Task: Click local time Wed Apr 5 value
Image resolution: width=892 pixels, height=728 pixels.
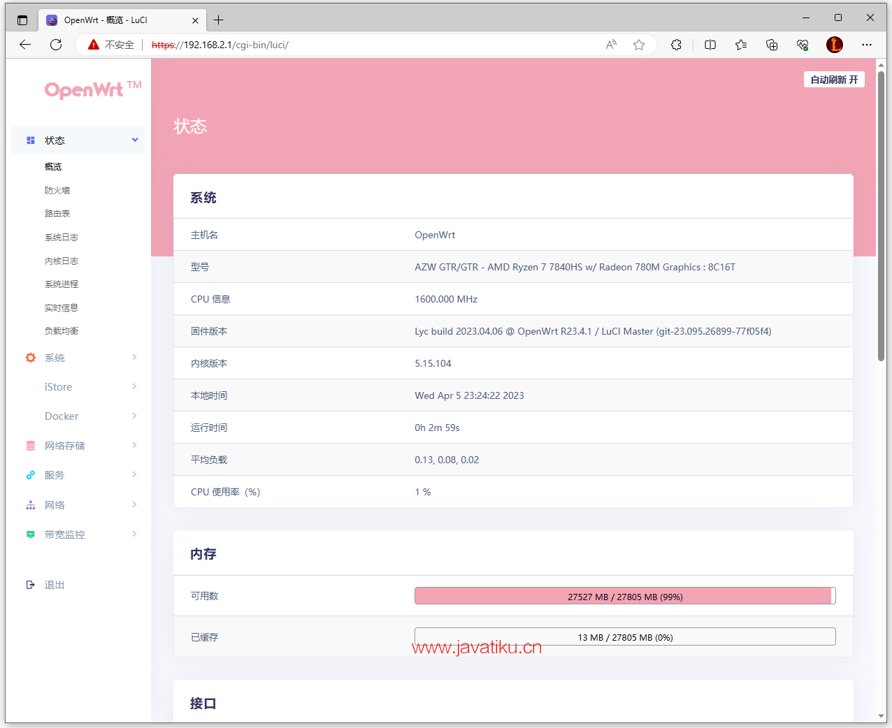Action: pyautogui.click(x=469, y=395)
